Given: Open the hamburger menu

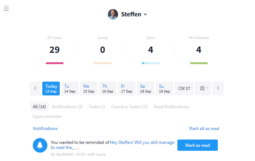Looking at the screenshot, I should click(6, 8).
